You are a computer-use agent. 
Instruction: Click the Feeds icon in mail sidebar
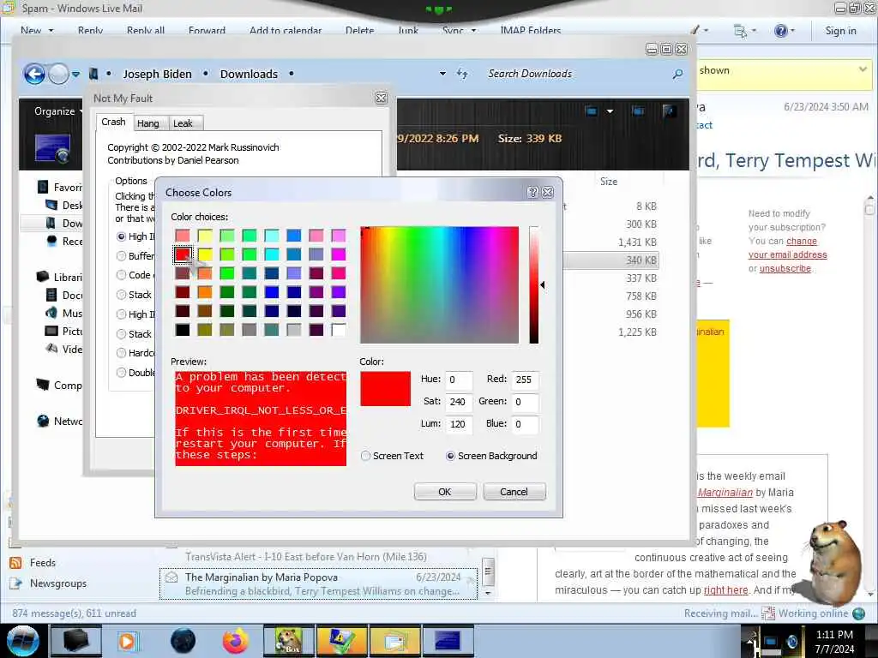pos(15,563)
